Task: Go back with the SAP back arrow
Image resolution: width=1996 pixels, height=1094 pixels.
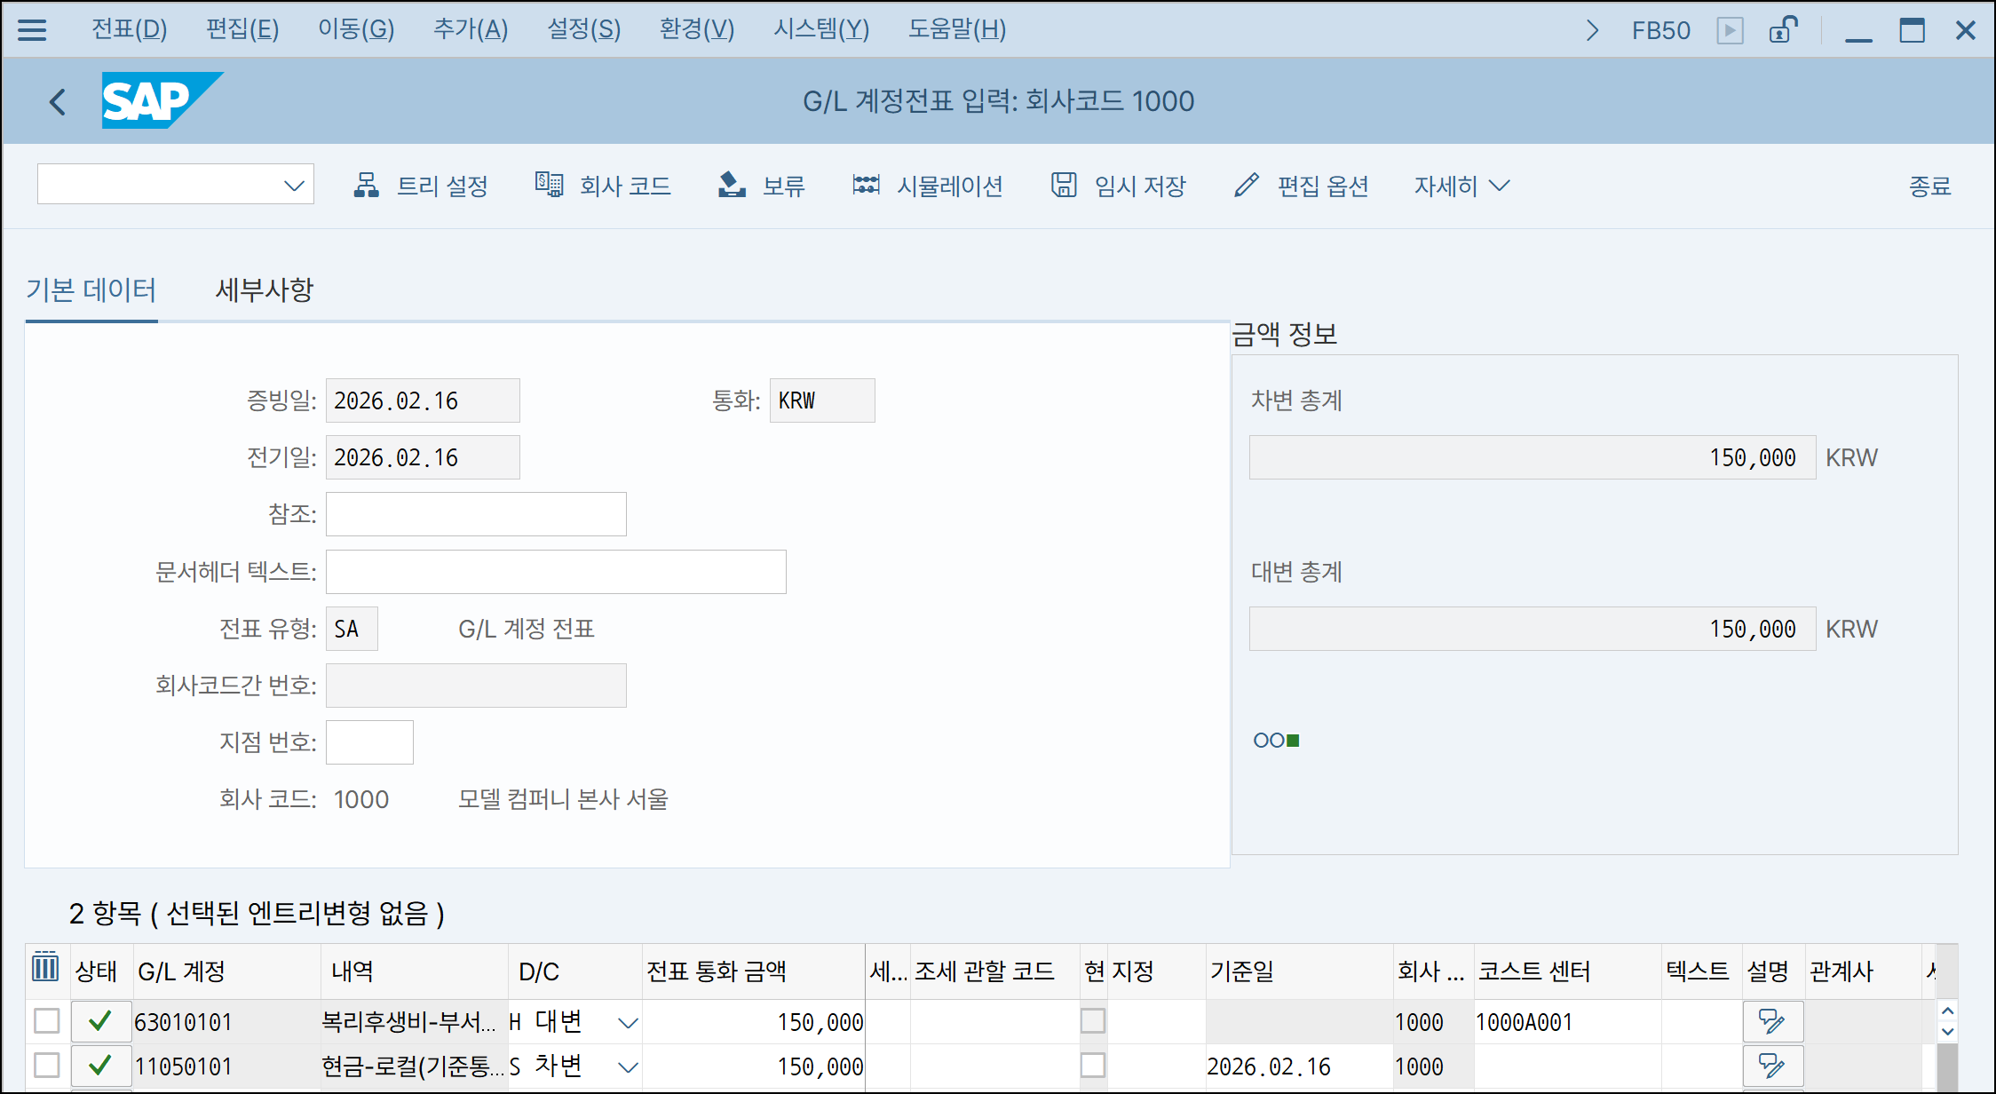Action: (58, 102)
